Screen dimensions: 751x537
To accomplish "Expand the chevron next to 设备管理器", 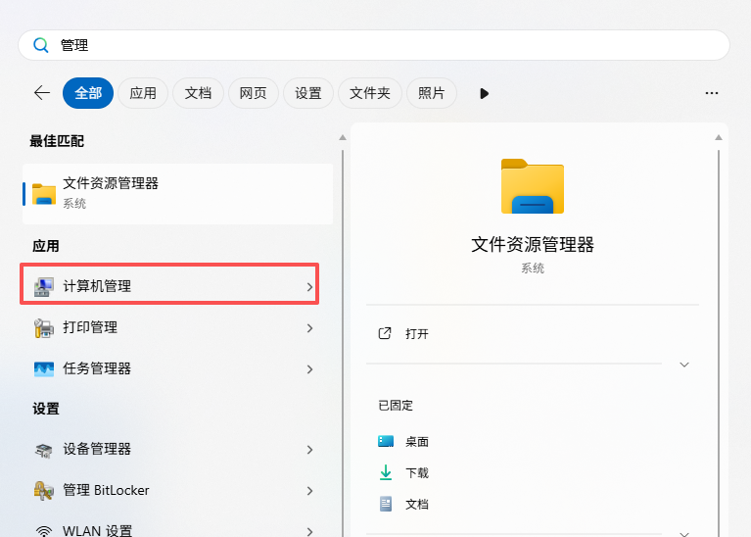I will 309,449.
